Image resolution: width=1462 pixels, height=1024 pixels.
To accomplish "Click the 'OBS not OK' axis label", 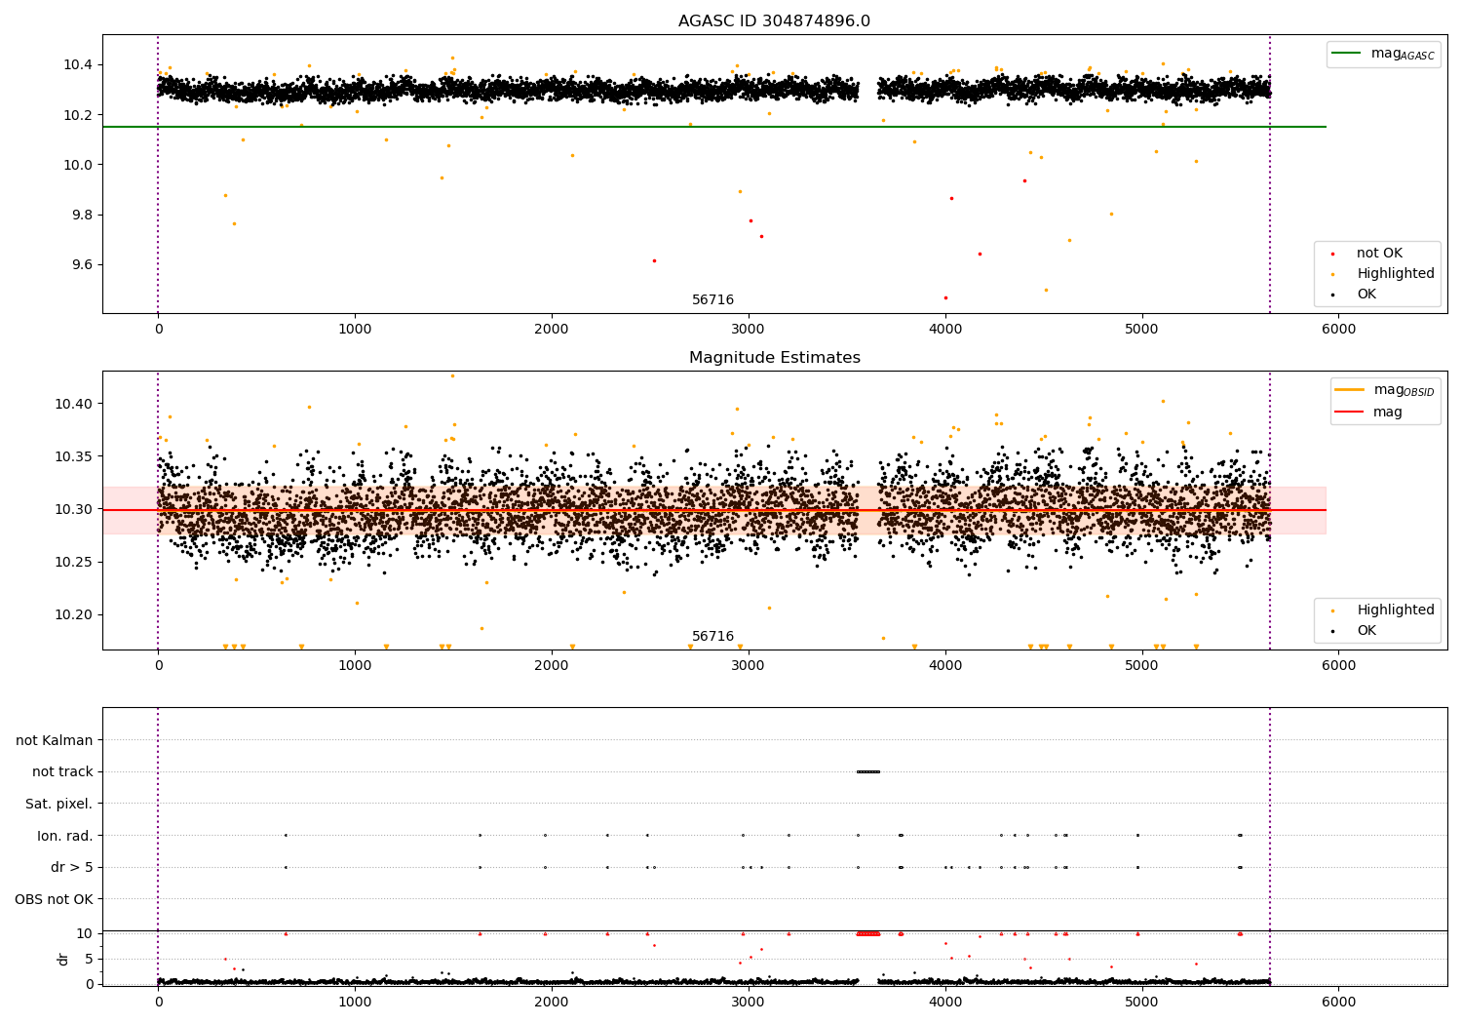I will (54, 899).
